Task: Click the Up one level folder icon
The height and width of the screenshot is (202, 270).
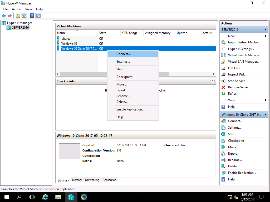Action: click(18, 16)
